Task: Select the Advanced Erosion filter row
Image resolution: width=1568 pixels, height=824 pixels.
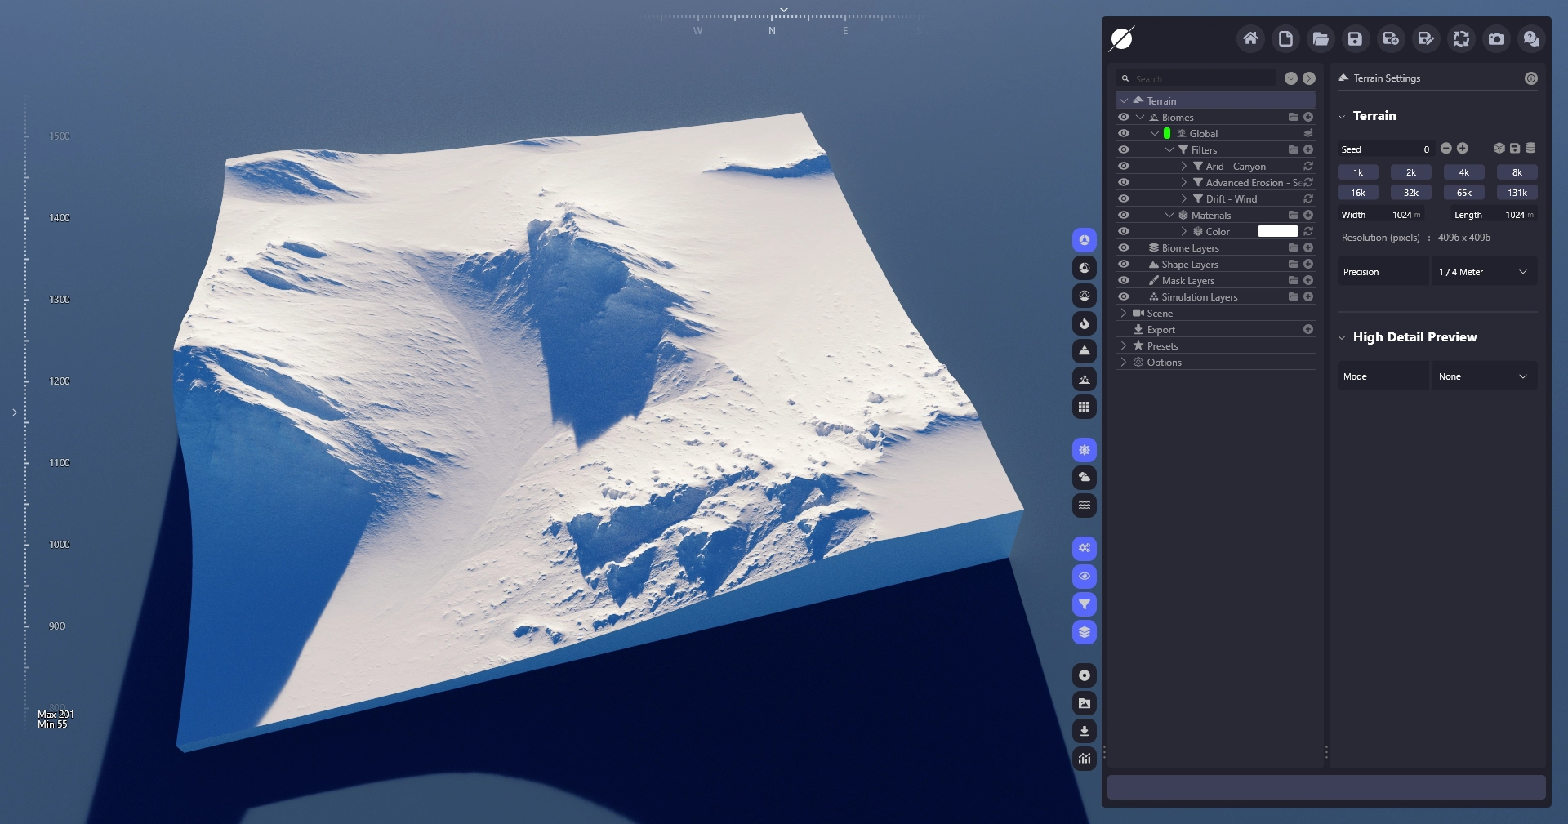Action: 1215,182
